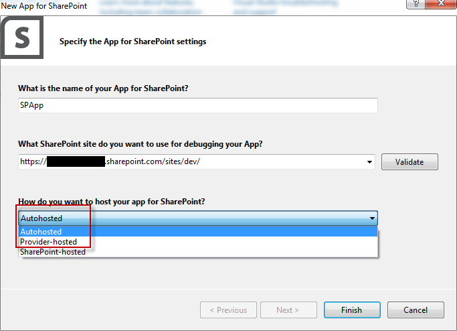
Task: Click the app name field containing SPApp
Action: [198, 105]
